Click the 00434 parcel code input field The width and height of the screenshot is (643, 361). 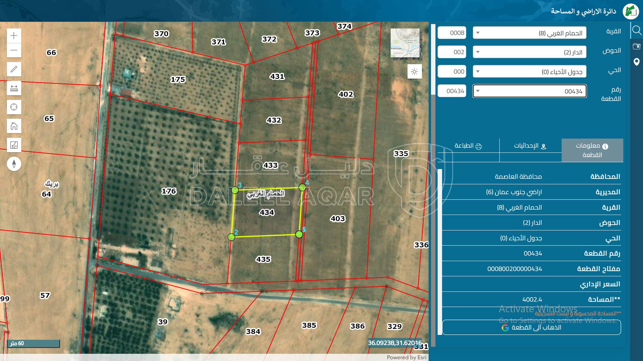(x=452, y=91)
